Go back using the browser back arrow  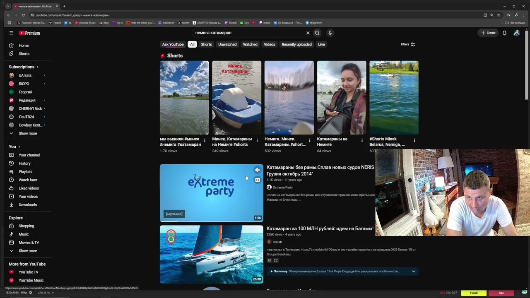click(8, 15)
